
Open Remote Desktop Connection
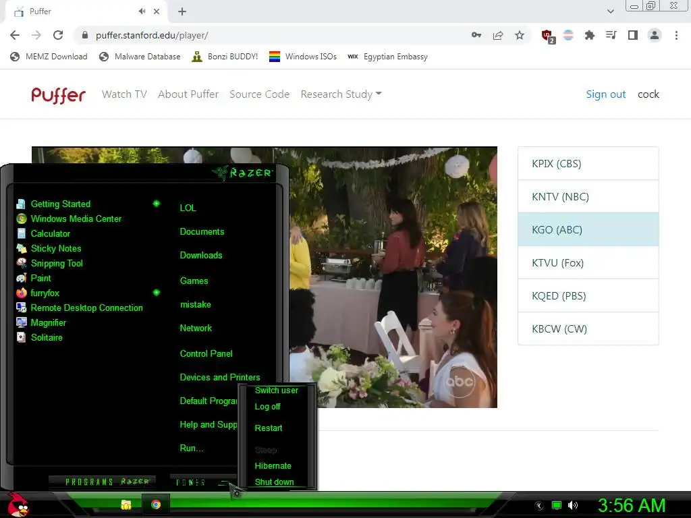80,308
